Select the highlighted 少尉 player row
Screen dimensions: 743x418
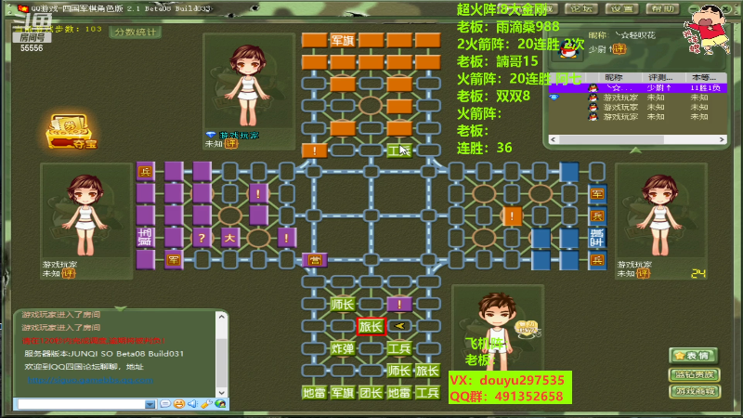638,87
